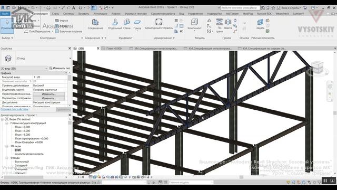Screen dimensions: 337x190
Task: Close the (3D) view tab
Action: click(x=98, y=49)
